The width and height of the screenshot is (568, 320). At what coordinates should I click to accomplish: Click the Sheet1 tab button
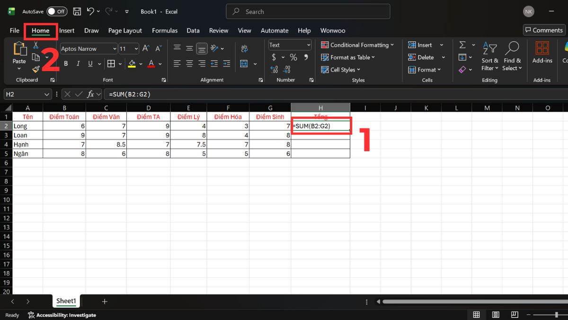pyautogui.click(x=66, y=301)
